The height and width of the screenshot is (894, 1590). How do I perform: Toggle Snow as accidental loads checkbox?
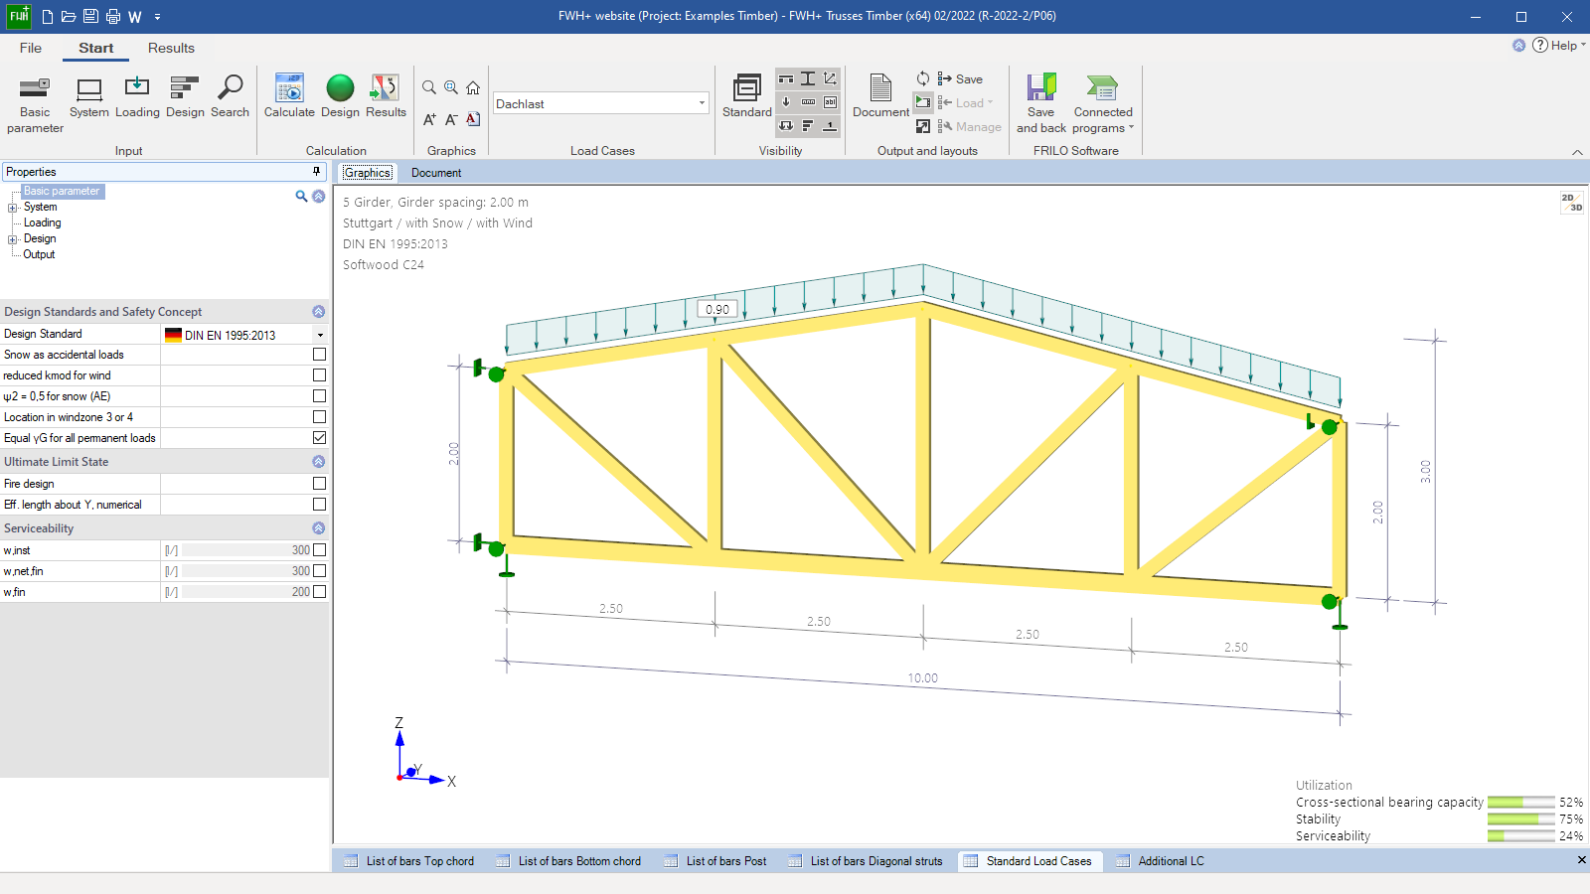(x=319, y=355)
